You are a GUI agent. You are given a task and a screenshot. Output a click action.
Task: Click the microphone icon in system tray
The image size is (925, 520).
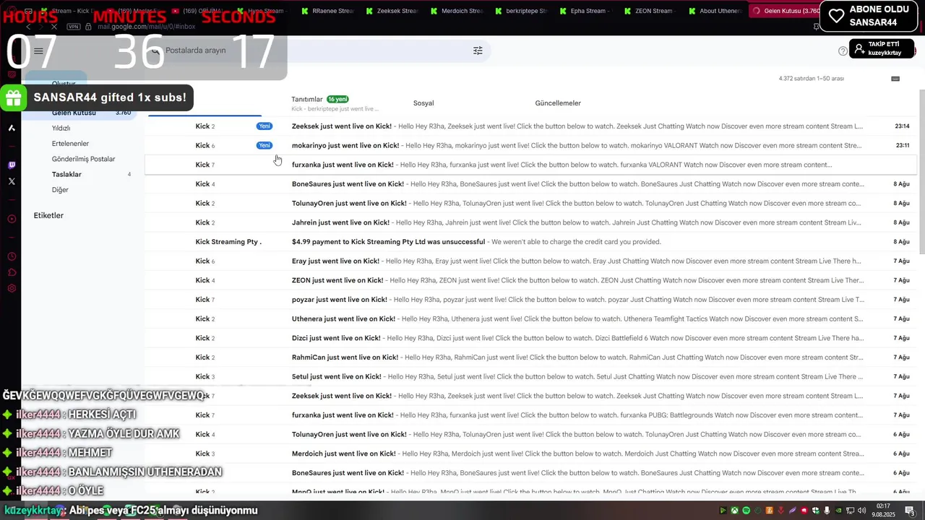827,511
